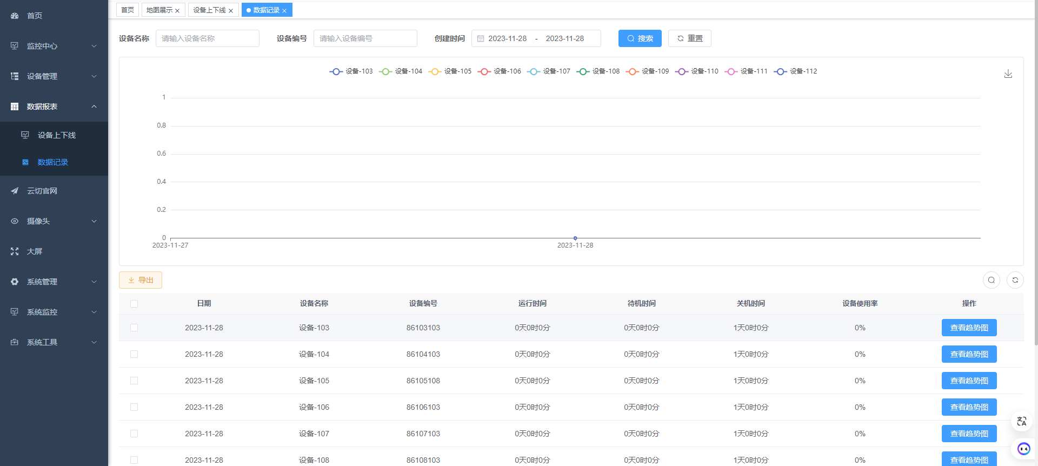This screenshot has width=1038, height=466.
Task: Expand the 设备管理 menu chevron
Action: 94,76
